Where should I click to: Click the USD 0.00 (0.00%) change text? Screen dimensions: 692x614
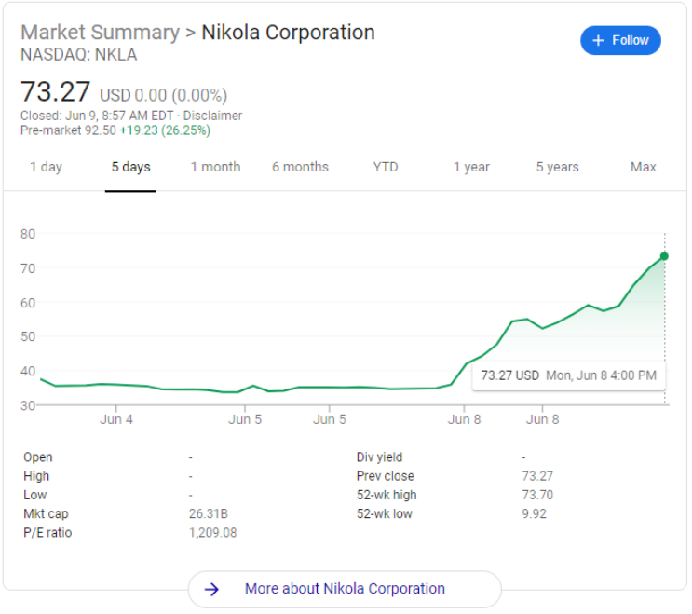pyautogui.click(x=163, y=95)
